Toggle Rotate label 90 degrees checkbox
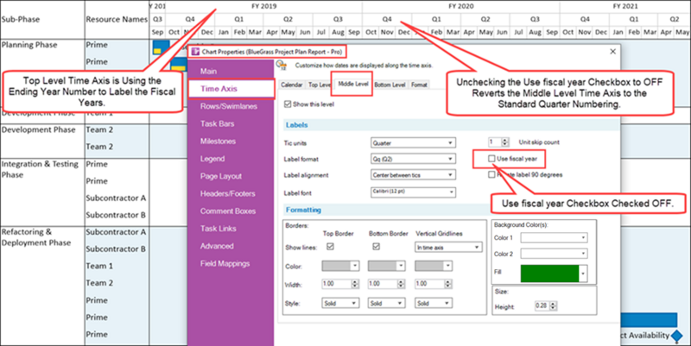The width and height of the screenshot is (691, 346). tap(491, 175)
